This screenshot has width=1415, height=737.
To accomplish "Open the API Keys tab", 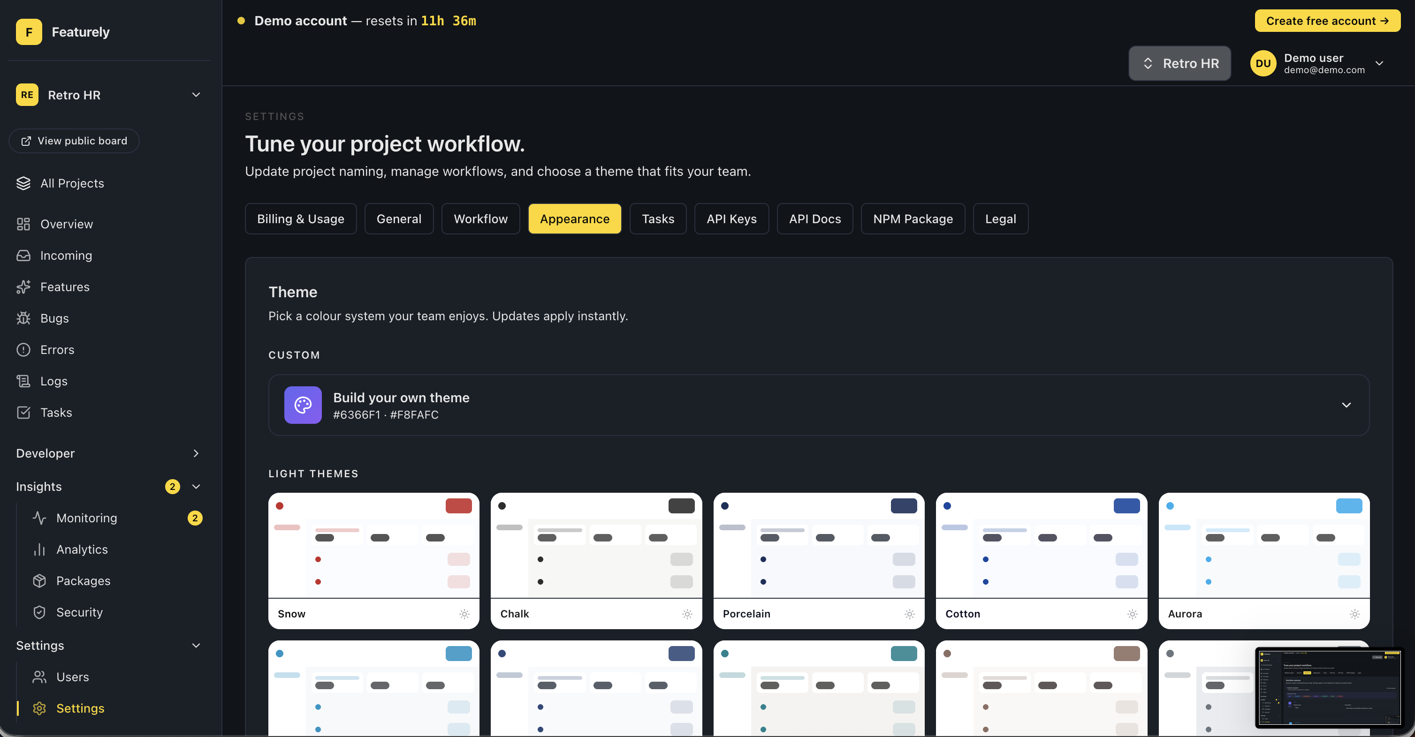I will point(731,219).
